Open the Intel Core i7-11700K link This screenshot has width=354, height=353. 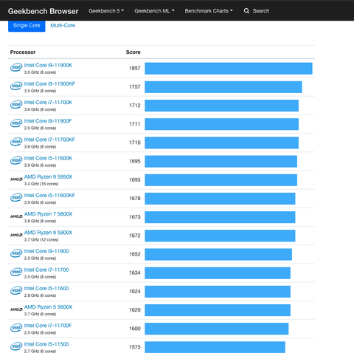coord(48,103)
